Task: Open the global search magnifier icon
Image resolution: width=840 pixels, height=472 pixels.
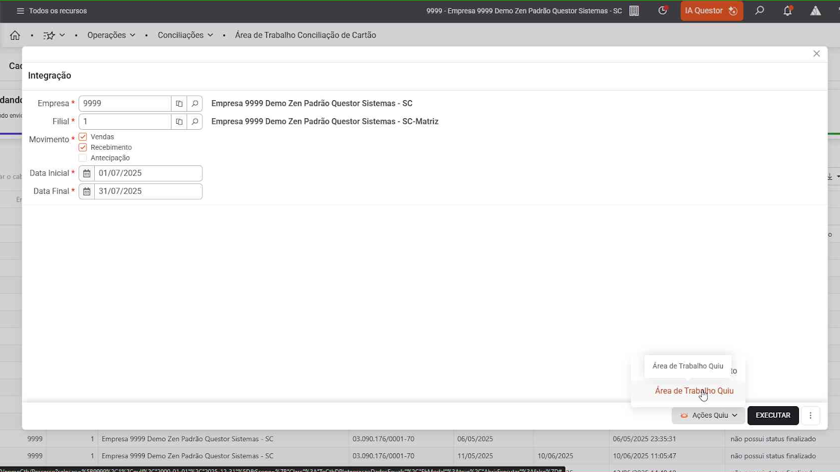Action: (760, 11)
